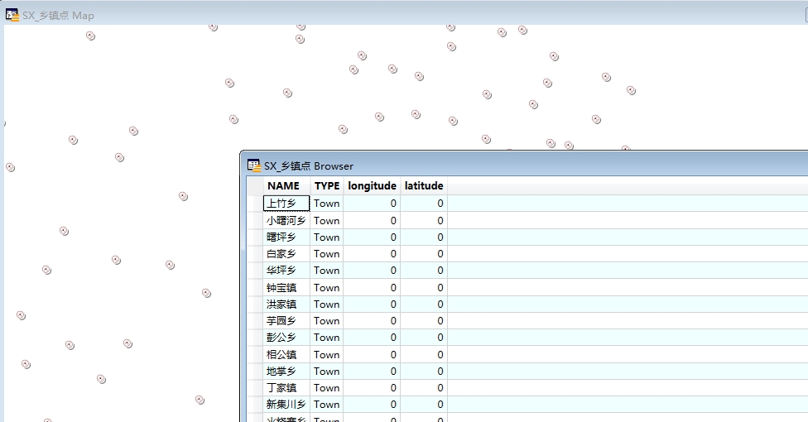Image resolution: width=808 pixels, height=422 pixels.
Task: Click the SX_乡镇点 Map window icon
Action: pyautogui.click(x=12, y=15)
